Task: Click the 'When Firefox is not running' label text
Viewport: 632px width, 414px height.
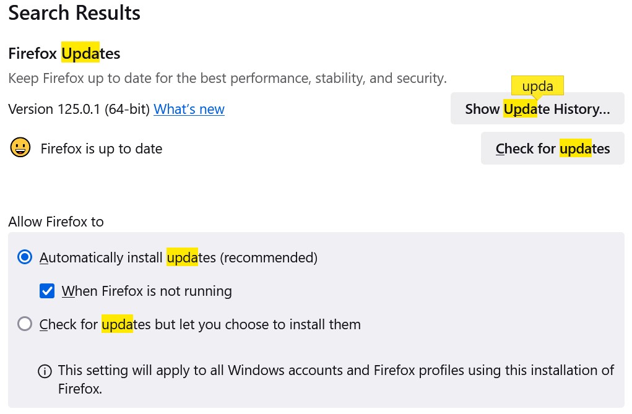Action: pyautogui.click(x=147, y=291)
